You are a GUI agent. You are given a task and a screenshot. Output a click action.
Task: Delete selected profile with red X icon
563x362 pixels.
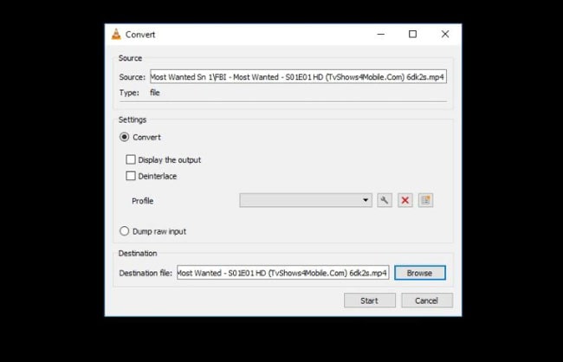[x=405, y=200]
